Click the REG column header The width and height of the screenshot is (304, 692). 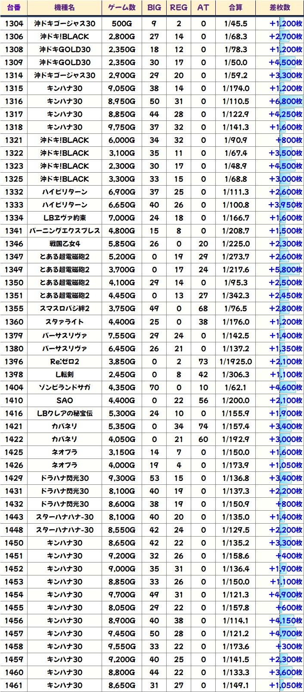(x=179, y=8)
